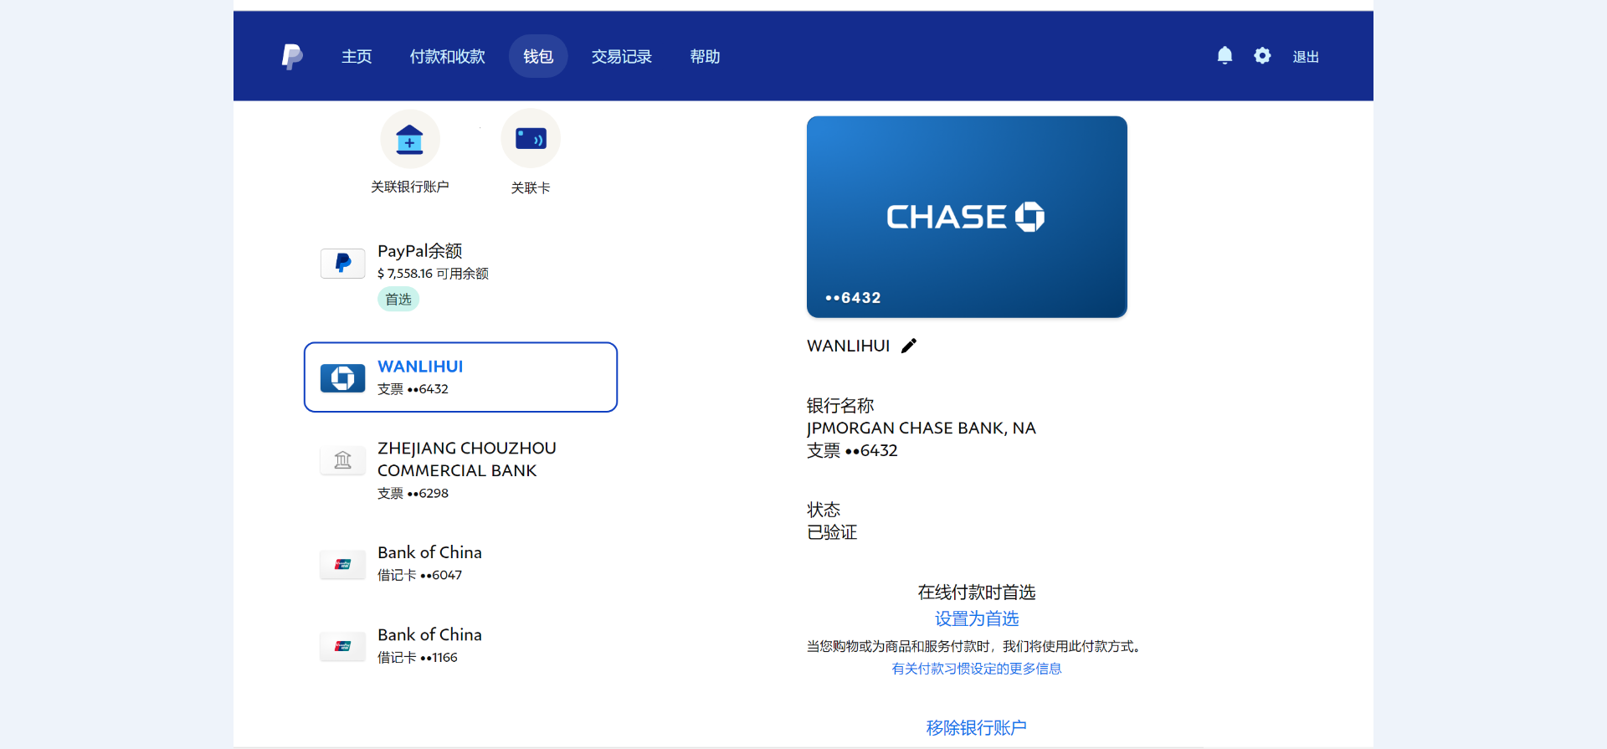Click the 状态 label
The image size is (1607, 749).
[x=824, y=510]
